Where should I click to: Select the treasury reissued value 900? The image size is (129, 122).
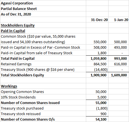click(x=104, y=114)
